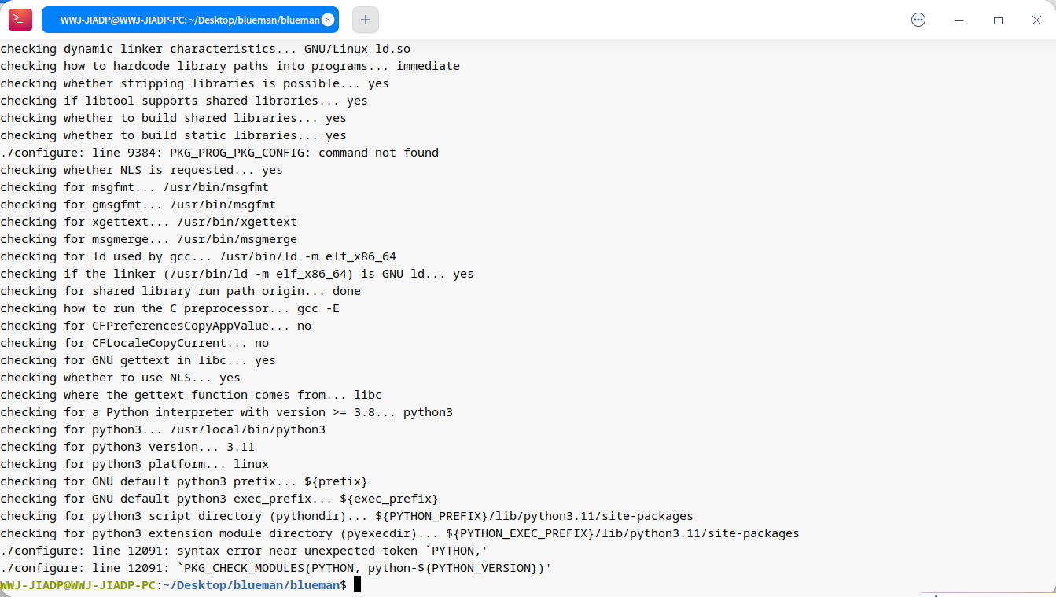Click the cursor block at the command prompt

pyautogui.click(x=357, y=584)
